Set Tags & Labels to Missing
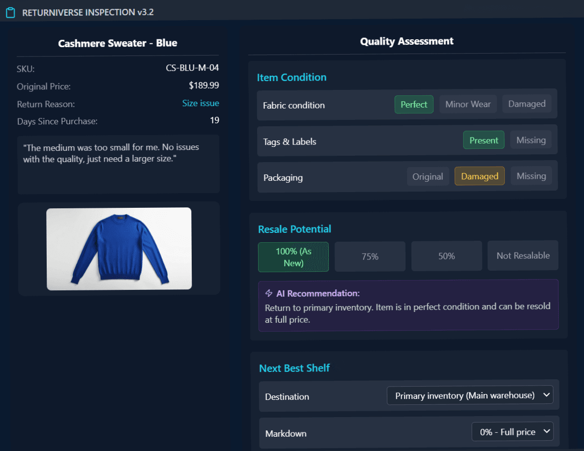584x451 pixels. pos(531,140)
